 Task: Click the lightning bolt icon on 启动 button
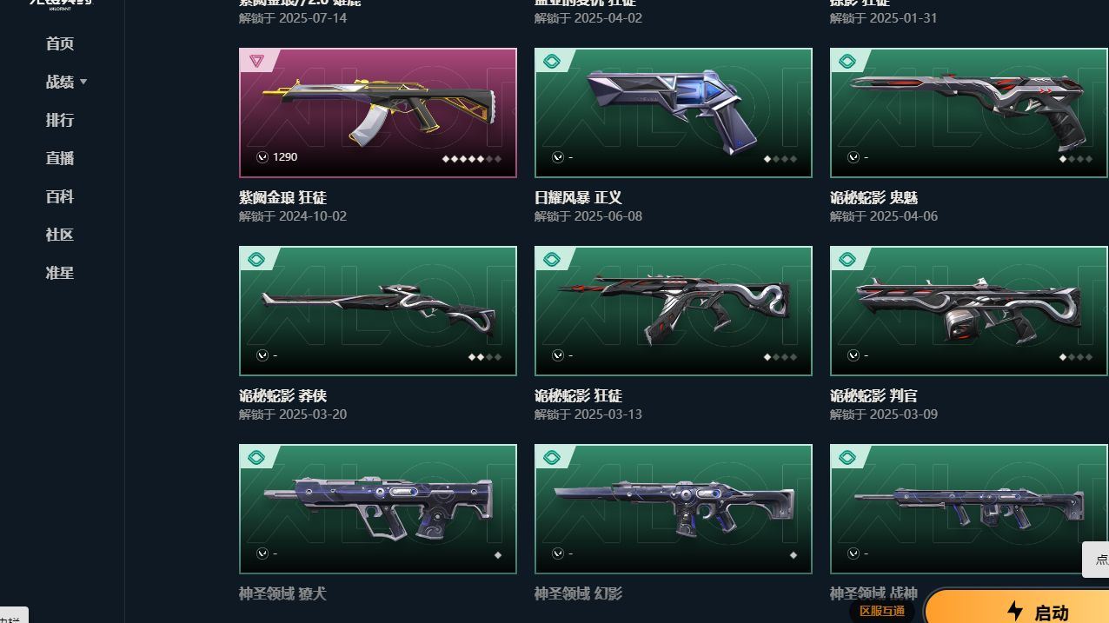pyautogui.click(x=1014, y=611)
